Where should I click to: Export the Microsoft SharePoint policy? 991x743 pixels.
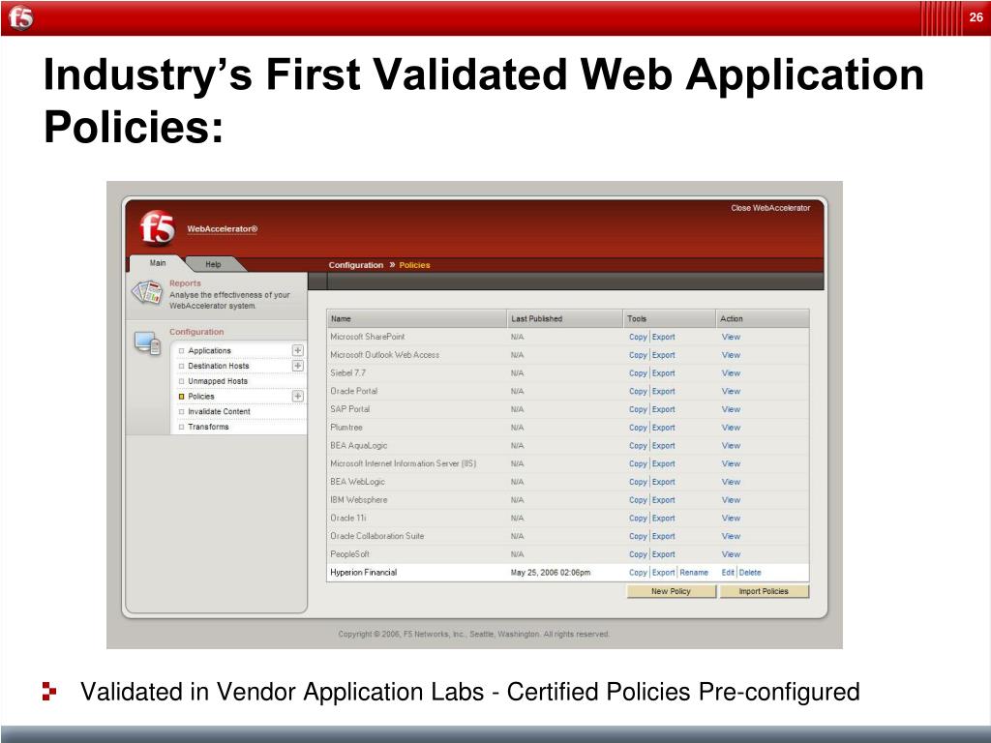[664, 337]
